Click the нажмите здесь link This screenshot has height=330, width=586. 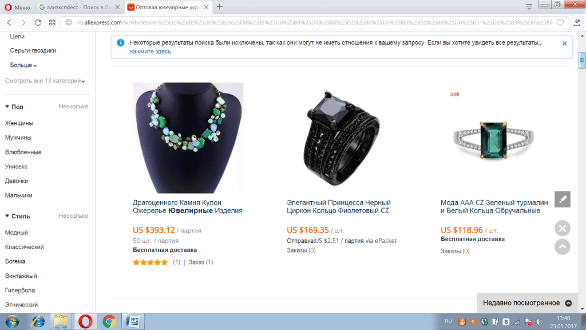click(151, 52)
